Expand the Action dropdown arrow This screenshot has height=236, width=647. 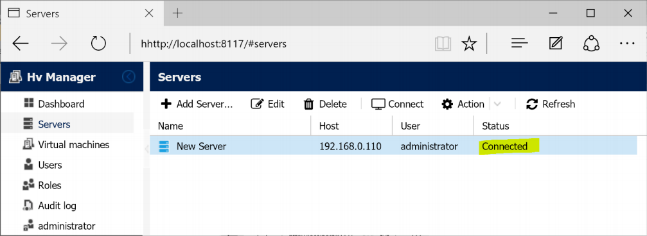pos(497,104)
